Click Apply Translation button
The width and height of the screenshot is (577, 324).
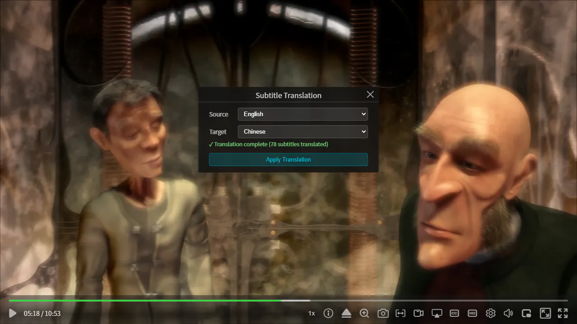(288, 159)
